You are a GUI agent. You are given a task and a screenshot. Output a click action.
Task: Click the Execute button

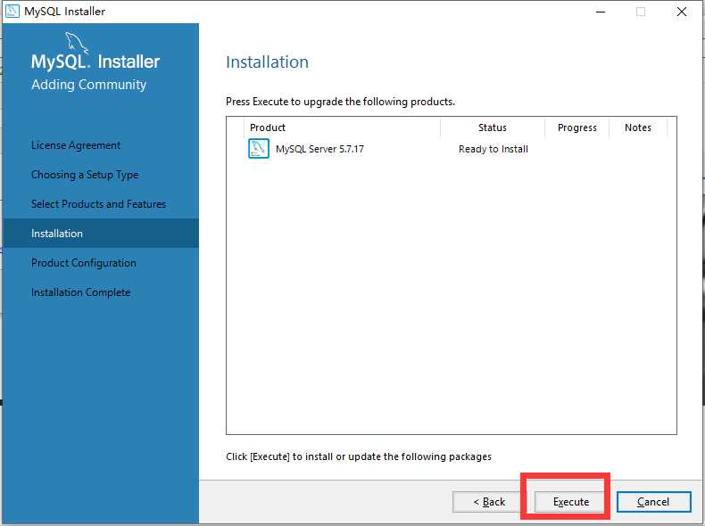click(570, 502)
